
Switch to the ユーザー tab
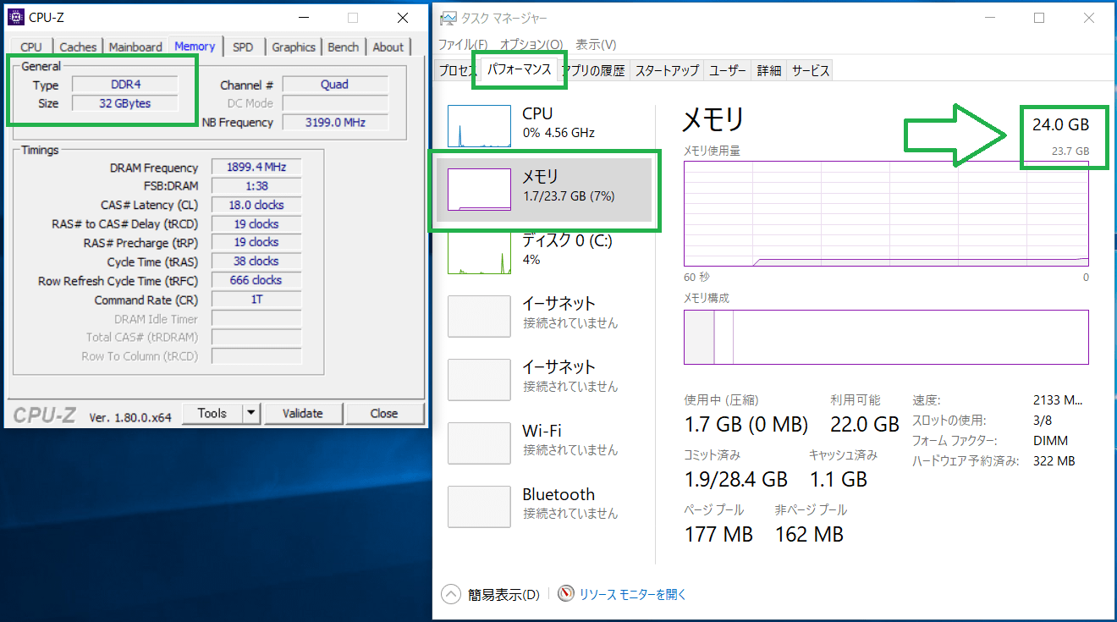click(728, 71)
